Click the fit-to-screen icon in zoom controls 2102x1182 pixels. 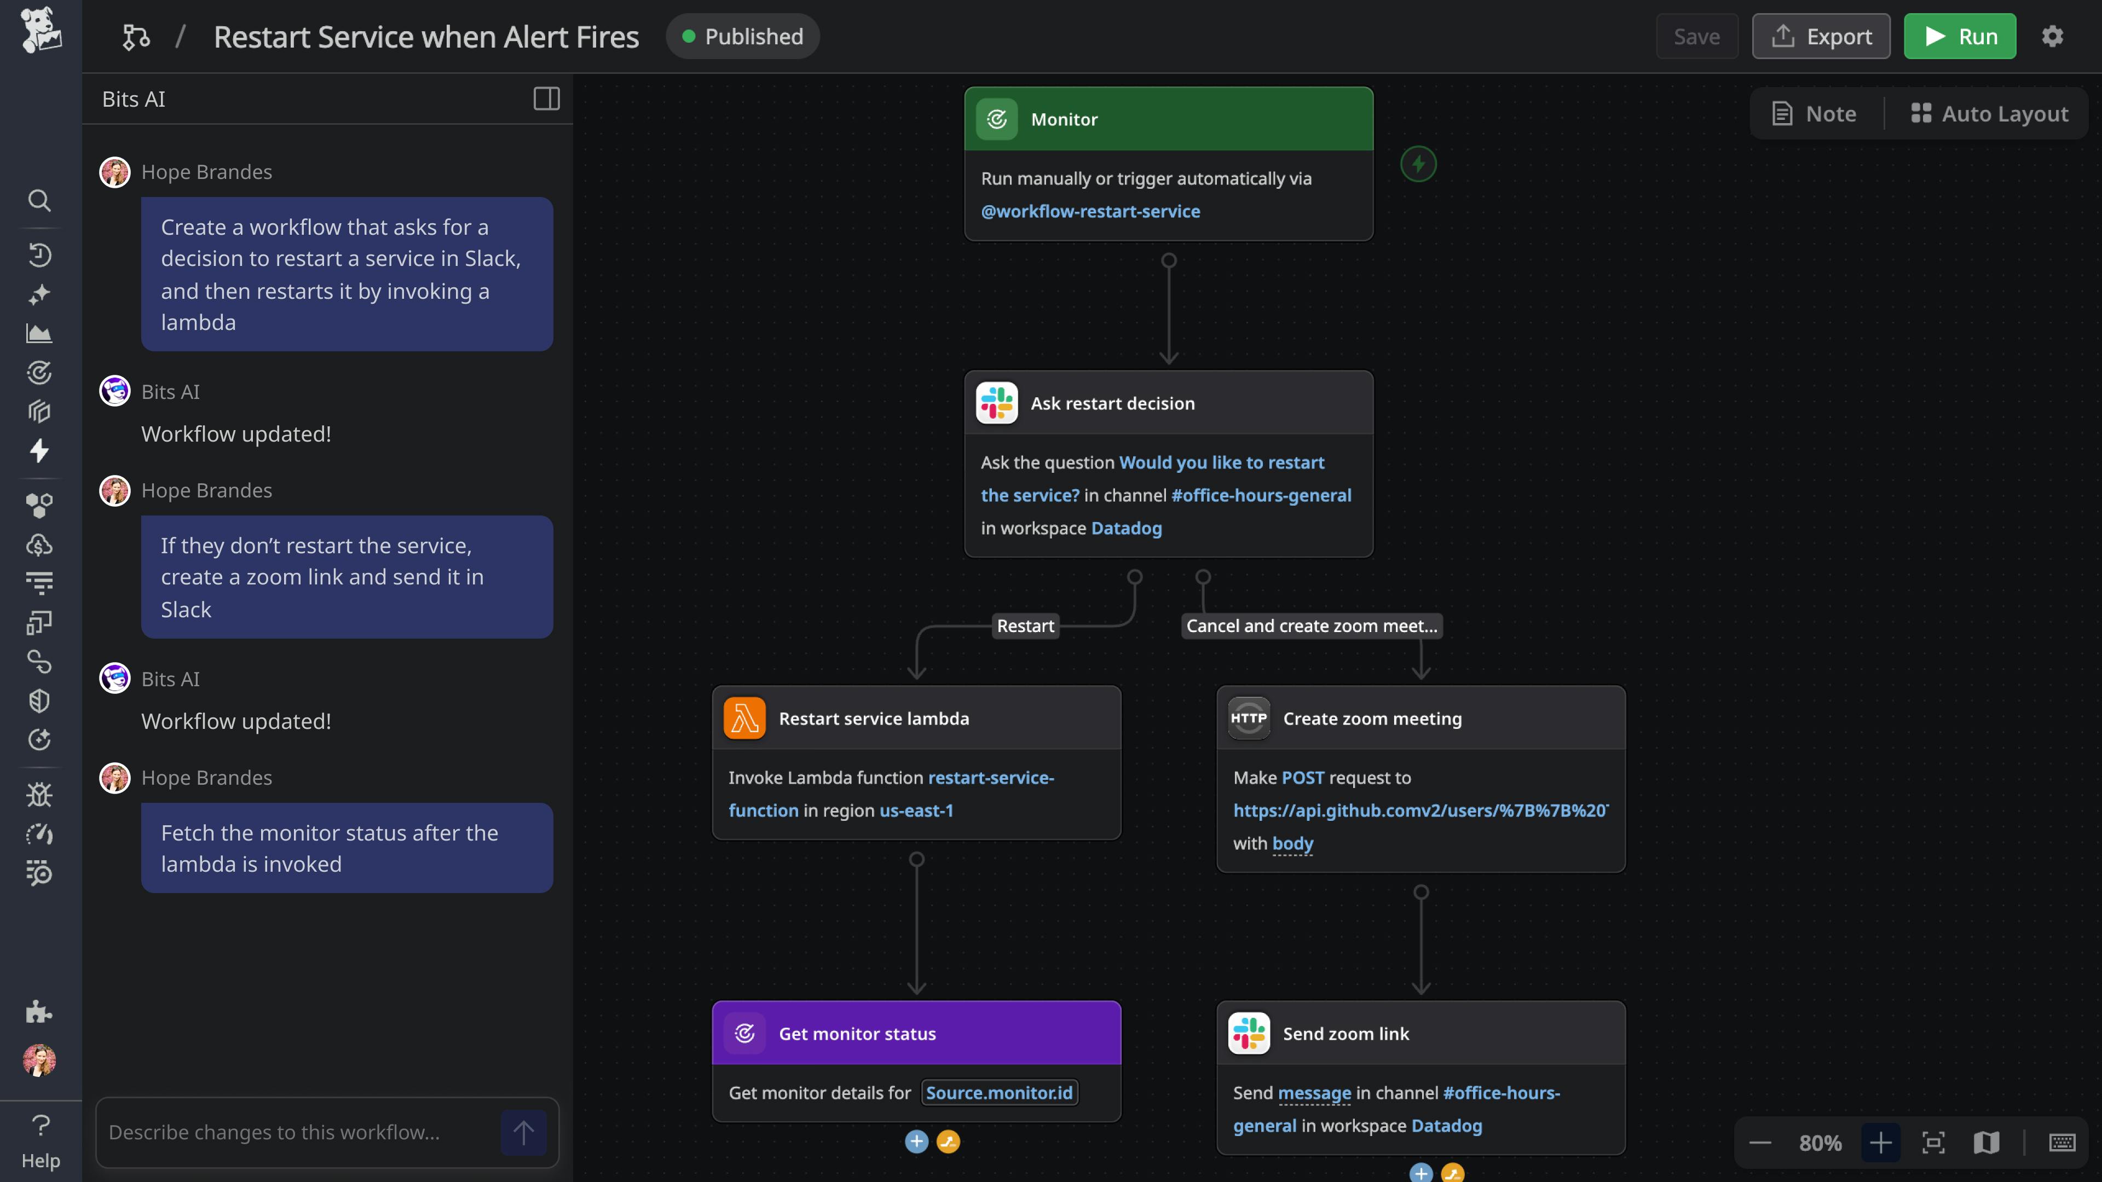click(x=1934, y=1142)
